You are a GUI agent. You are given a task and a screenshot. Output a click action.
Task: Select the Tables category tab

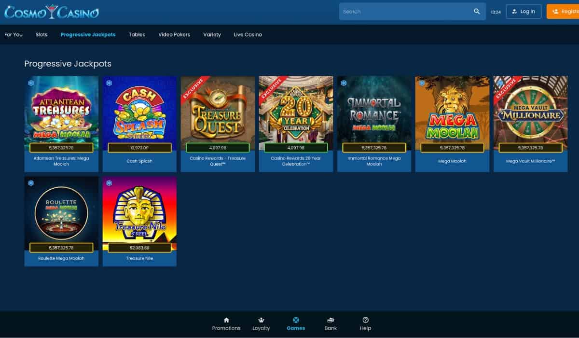coord(137,35)
